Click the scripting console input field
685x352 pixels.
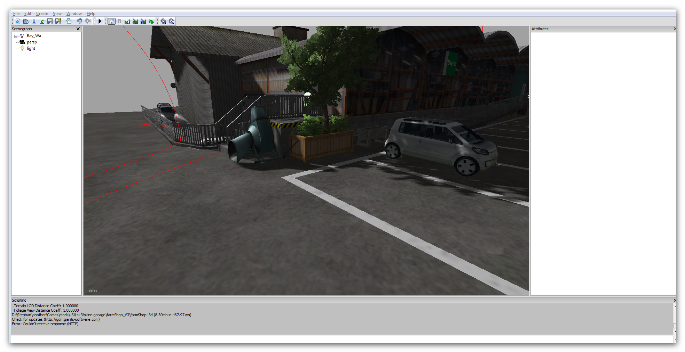click(341, 338)
